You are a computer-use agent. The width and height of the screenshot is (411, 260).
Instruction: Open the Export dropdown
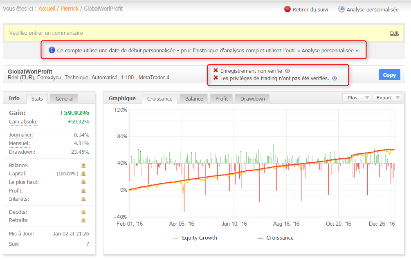click(x=387, y=98)
